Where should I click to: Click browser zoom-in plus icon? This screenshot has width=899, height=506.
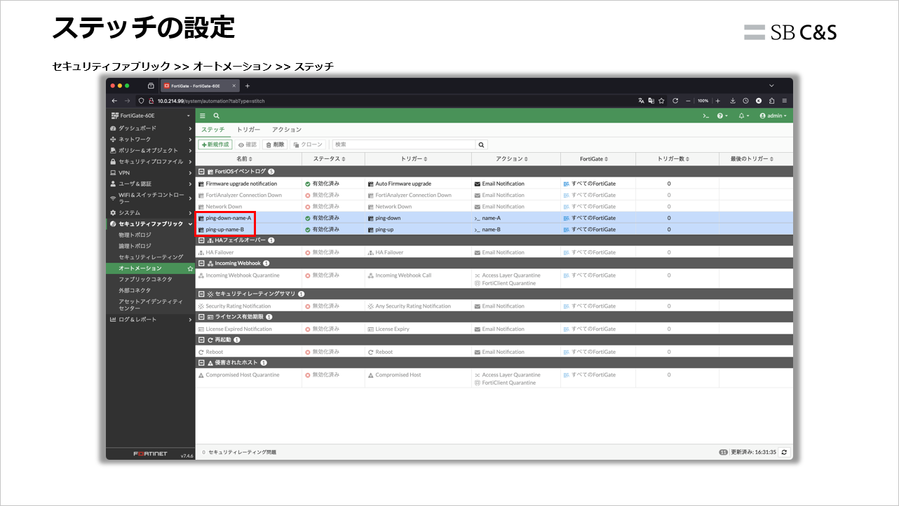pyautogui.click(x=717, y=101)
